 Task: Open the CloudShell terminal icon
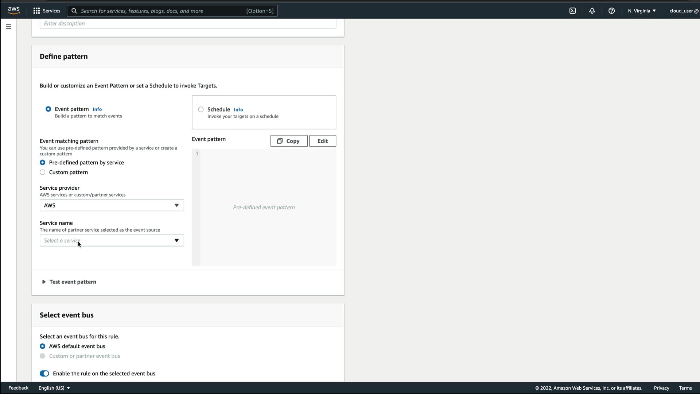(572, 11)
